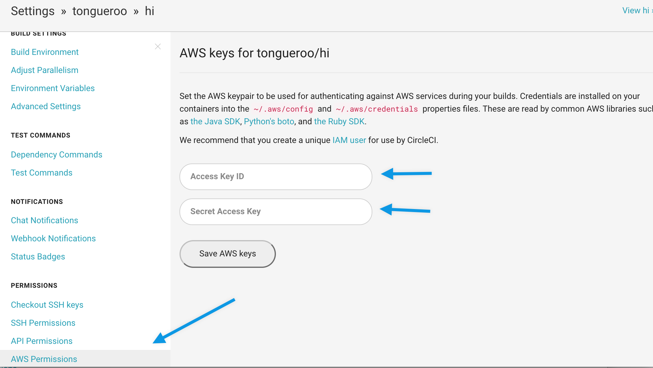Click the ~/.aws/config code text

pos(283,109)
